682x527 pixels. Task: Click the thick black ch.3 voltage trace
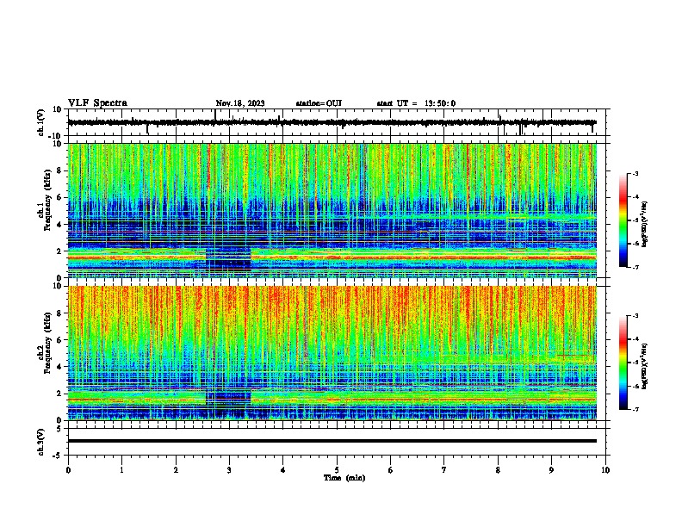pyautogui.click(x=332, y=441)
